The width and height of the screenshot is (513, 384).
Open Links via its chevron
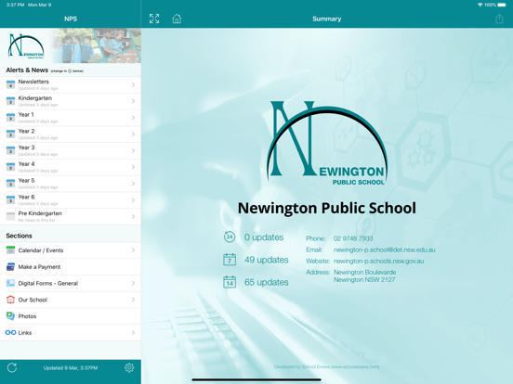point(133,332)
